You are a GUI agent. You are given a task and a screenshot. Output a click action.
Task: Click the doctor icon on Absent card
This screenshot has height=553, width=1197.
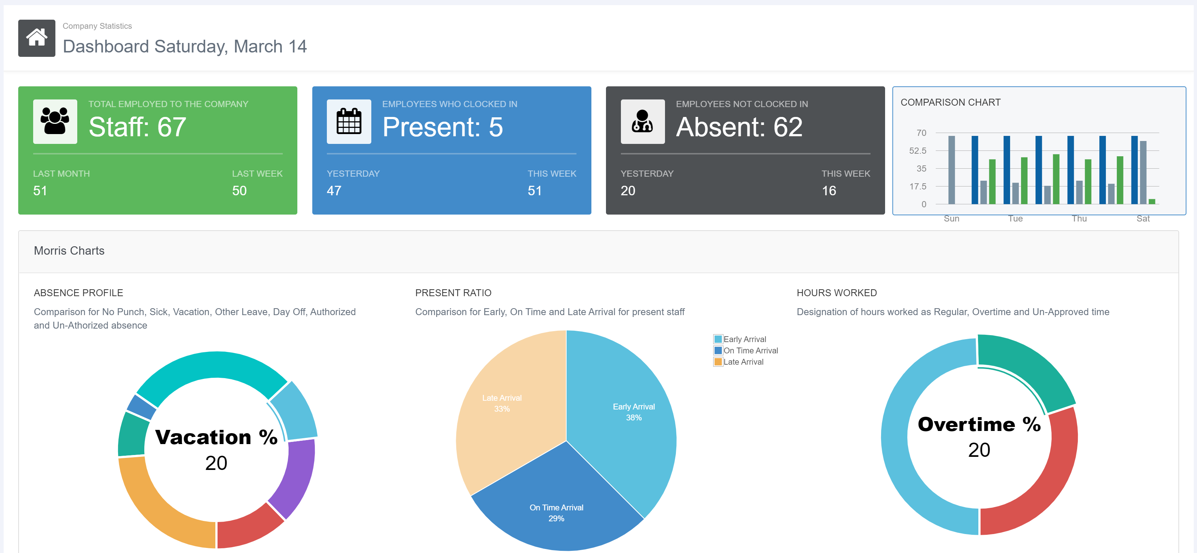tap(642, 121)
